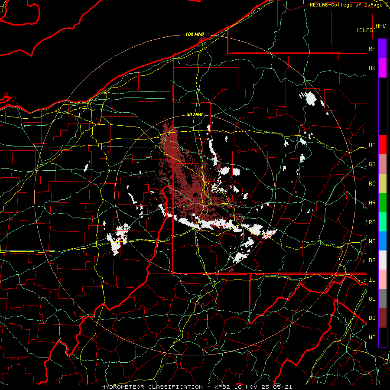Click the HR legend label
The width and height of the screenshot is (390, 390).
click(372, 203)
